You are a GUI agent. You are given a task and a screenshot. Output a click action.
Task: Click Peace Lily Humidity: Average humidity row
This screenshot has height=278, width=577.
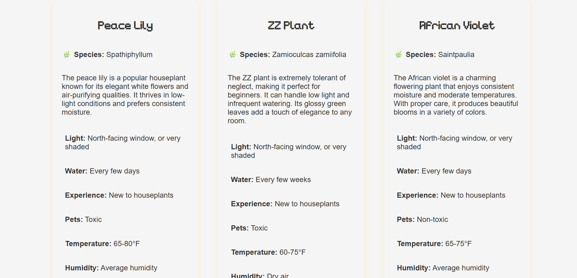[111, 268]
